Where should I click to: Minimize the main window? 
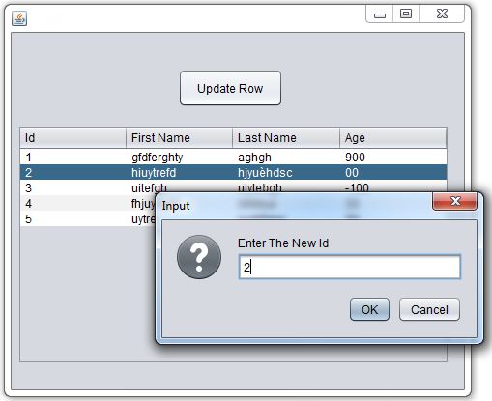tap(380, 14)
